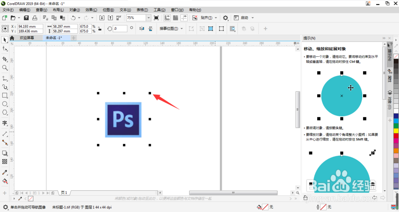Image resolution: width=399 pixels, height=212 pixels.
Task: Select the Text tool 字
Action: tap(4, 123)
